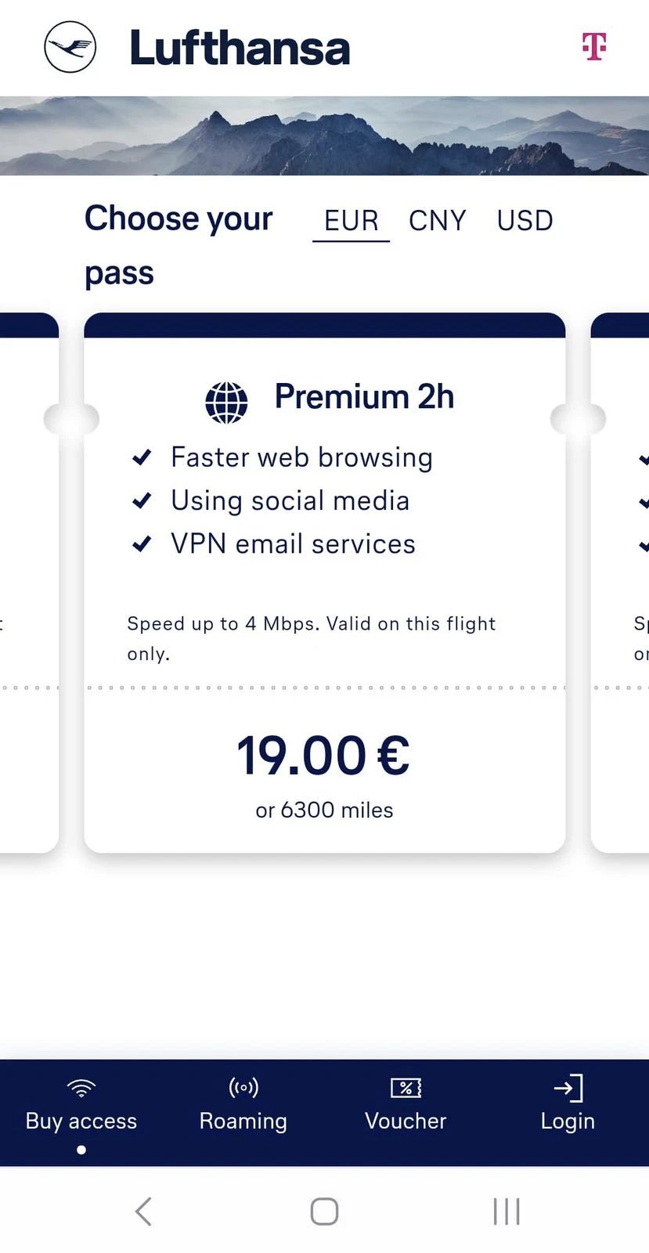Screen dimensions: 649x1253
Task: Tap the Android back arrow
Action: point(142,1211)
